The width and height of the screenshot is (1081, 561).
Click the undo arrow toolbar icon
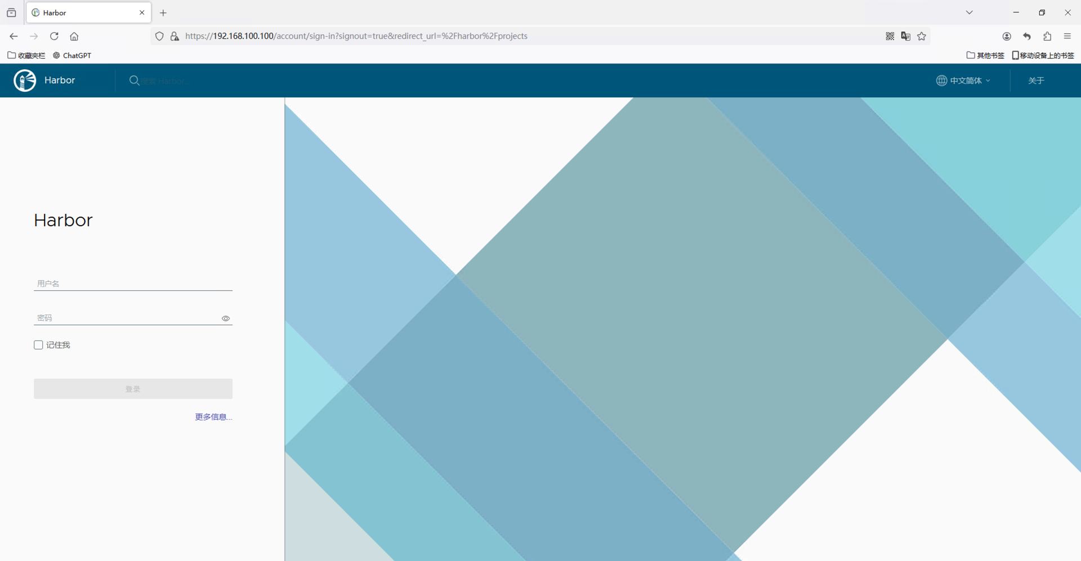[x=1027, y=36]
